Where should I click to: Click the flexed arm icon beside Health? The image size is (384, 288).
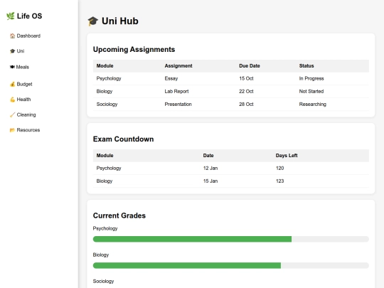(12, 100)
